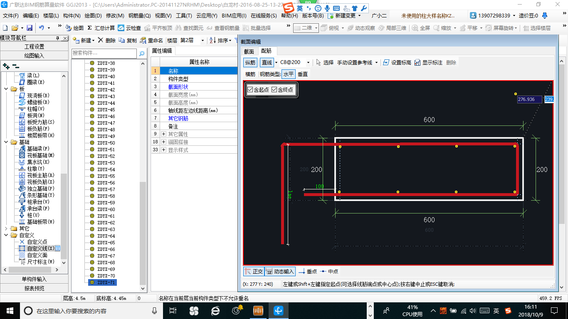Click 查看钢筋量 view rebar quantity

coord(223,28)
